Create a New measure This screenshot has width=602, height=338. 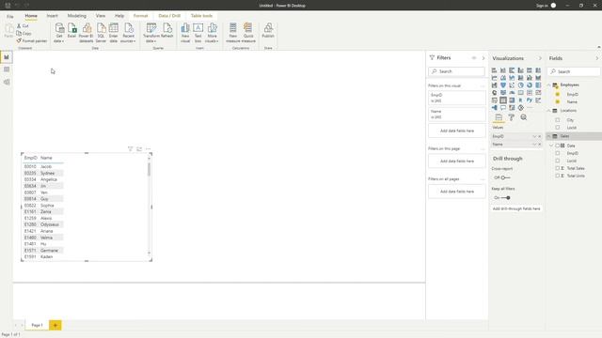pos(232,33)
